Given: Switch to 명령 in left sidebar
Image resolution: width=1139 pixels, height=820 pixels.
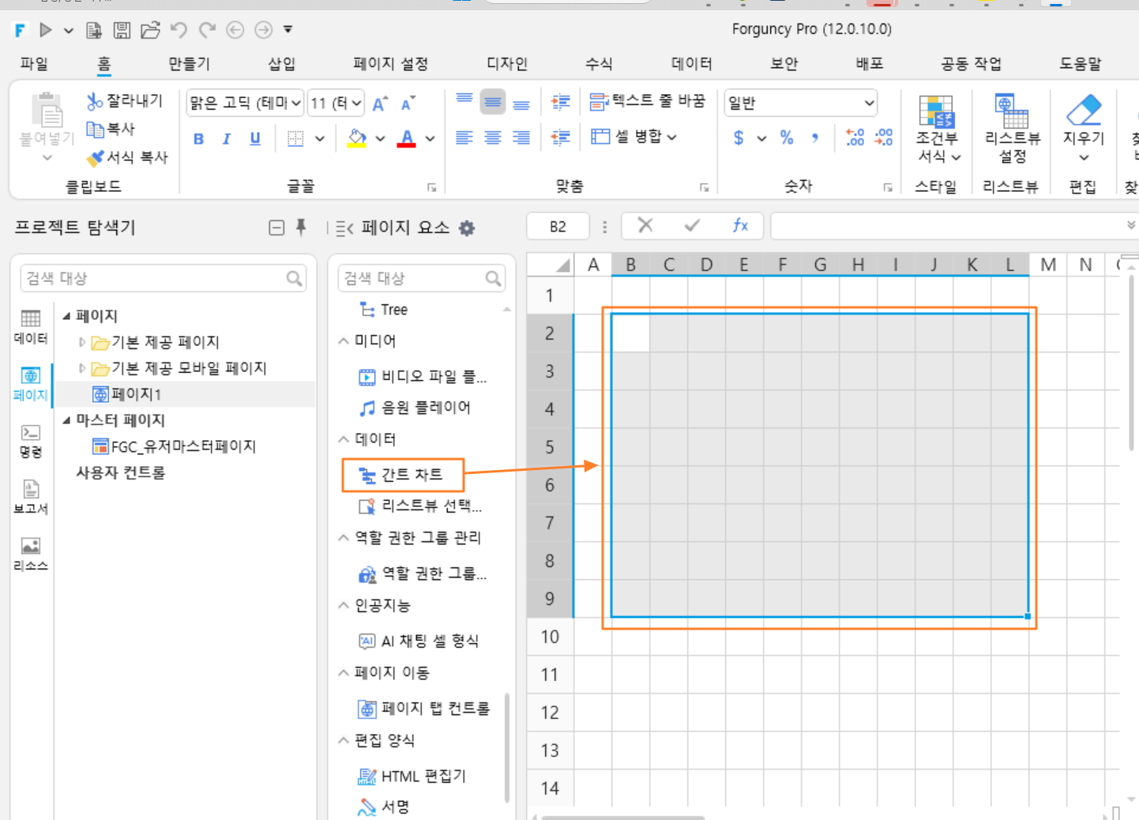Looking at the screenshot, I should click(31, 441).
